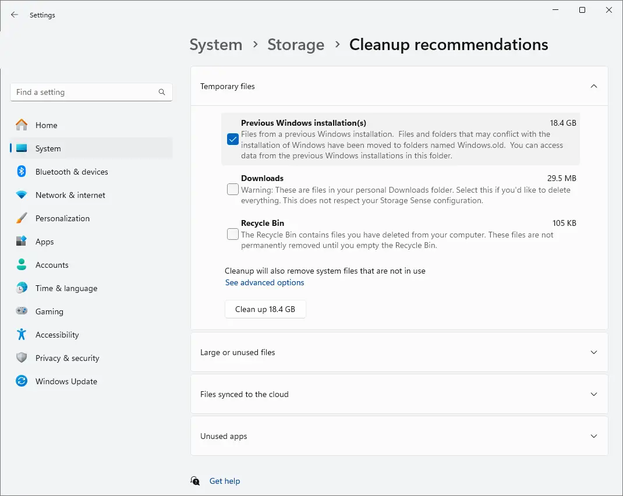Click the Clean up 18.4 GB button
Screen dimensions: 623x496
click(266, 309)
